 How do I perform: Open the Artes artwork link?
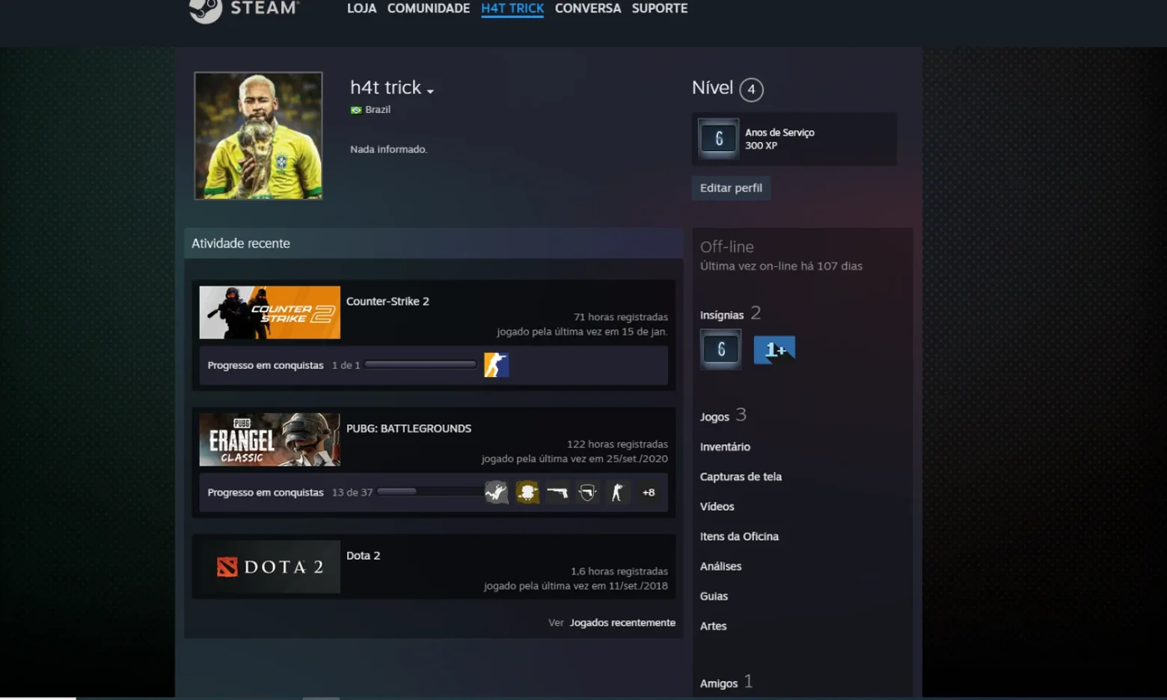click(x=713, y=626)
